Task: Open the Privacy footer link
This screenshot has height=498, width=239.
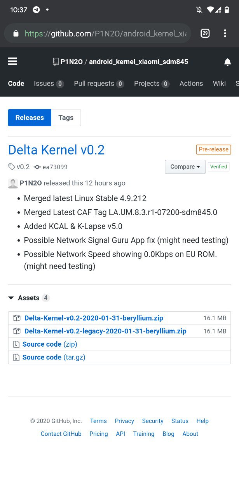Action: (x=124, y=421)
